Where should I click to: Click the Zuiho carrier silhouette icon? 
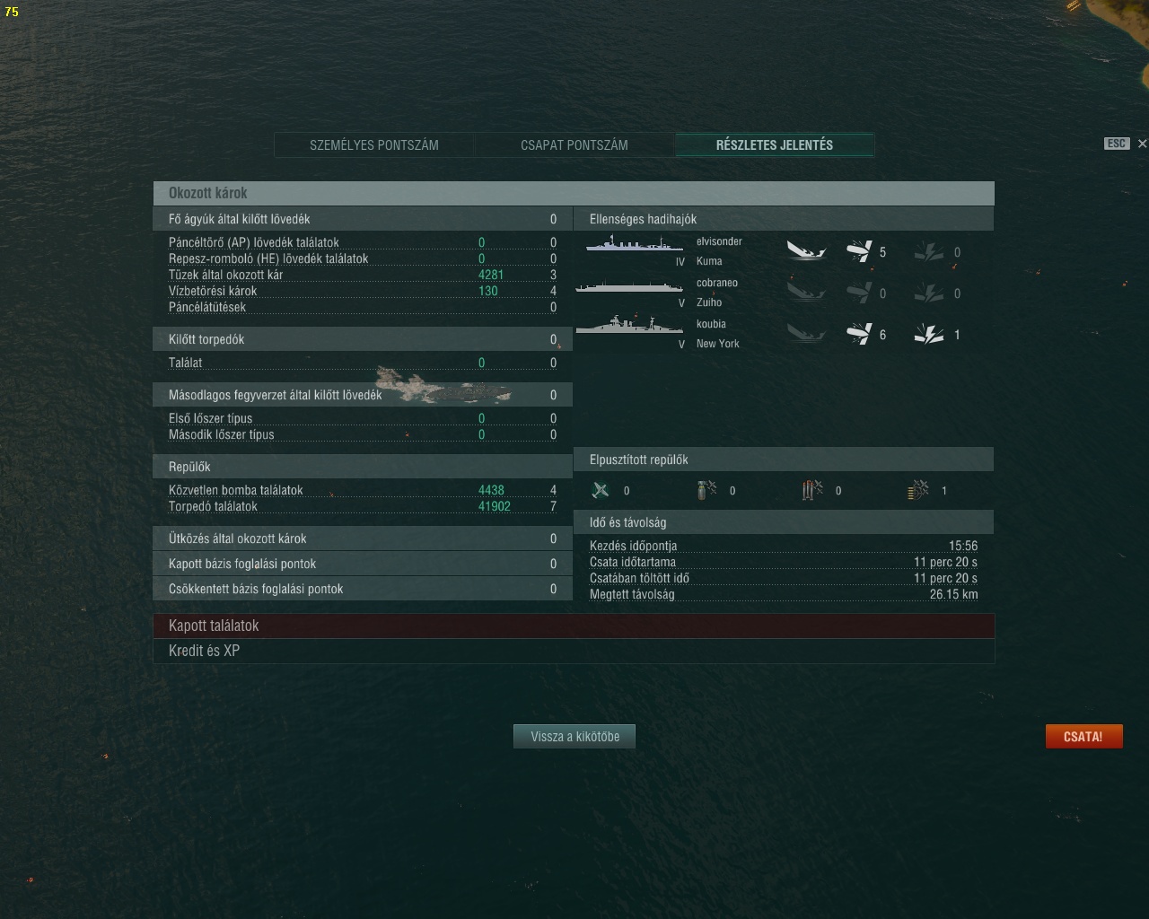(628, 286)
